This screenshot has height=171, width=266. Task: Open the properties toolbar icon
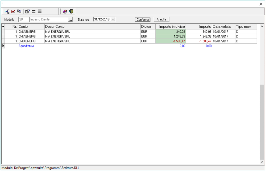27,11
